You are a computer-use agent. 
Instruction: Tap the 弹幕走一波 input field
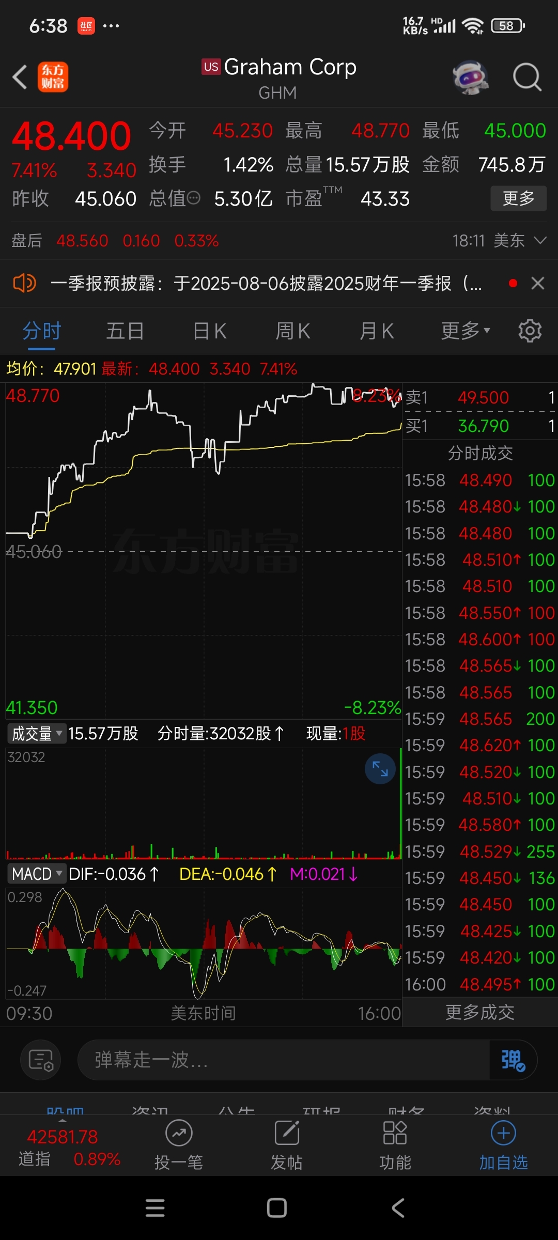tap(283, 1060)
